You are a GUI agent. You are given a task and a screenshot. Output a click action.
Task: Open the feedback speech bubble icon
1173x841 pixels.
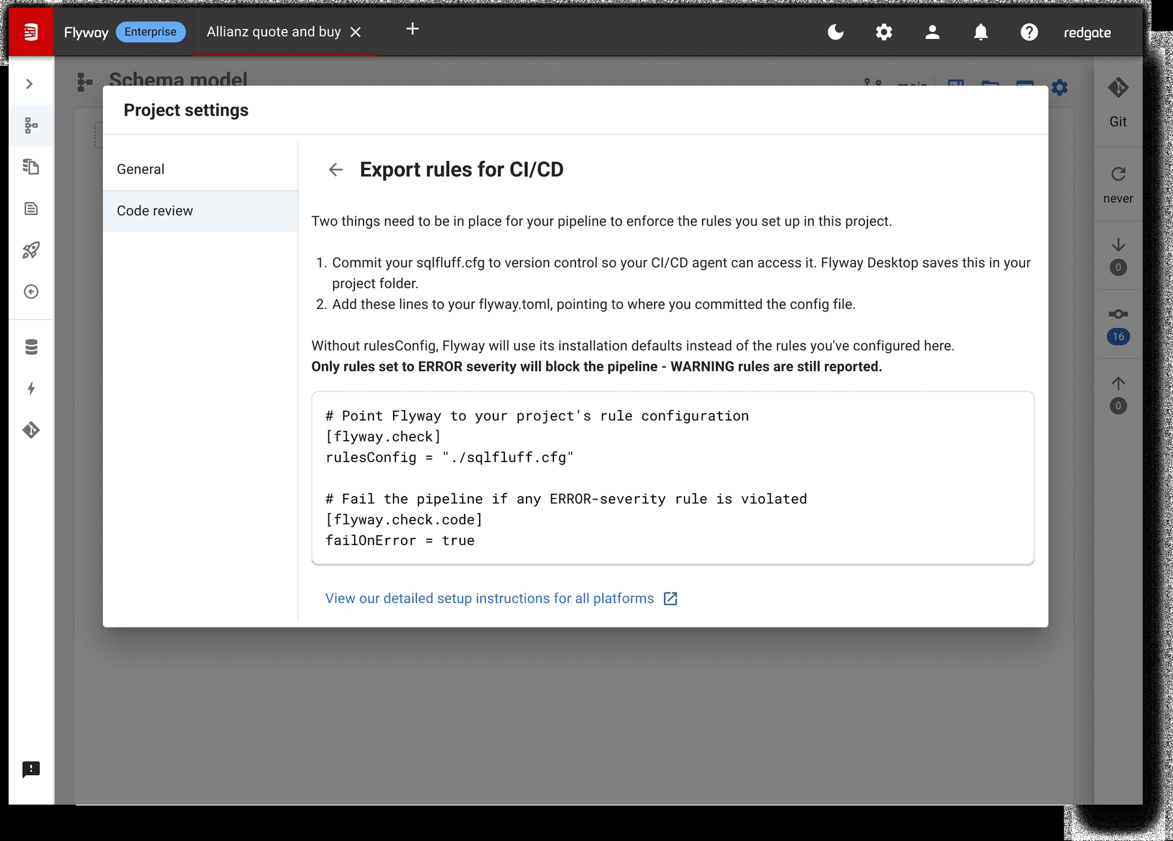click(x=31, y=769)
